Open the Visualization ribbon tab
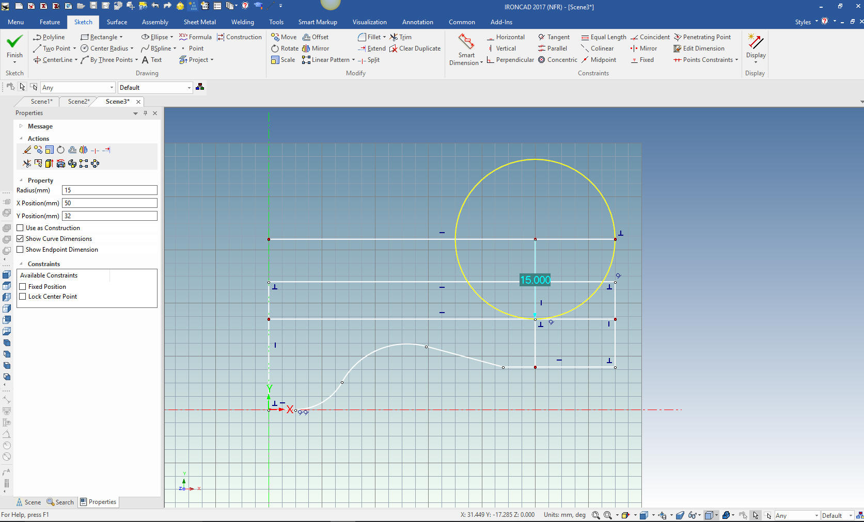This screenshot has width=864, height=522. click(x=369, y=22)
